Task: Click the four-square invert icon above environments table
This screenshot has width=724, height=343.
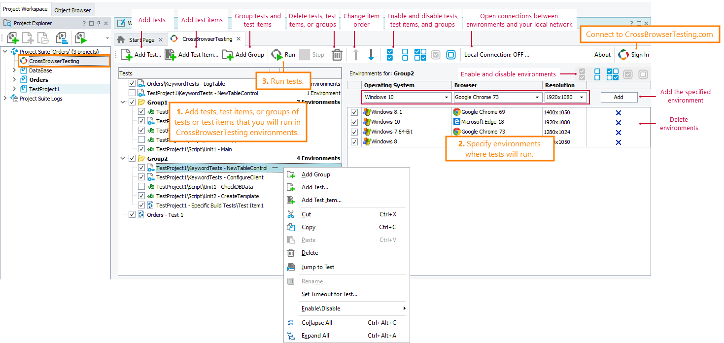Action: [613, 74]
